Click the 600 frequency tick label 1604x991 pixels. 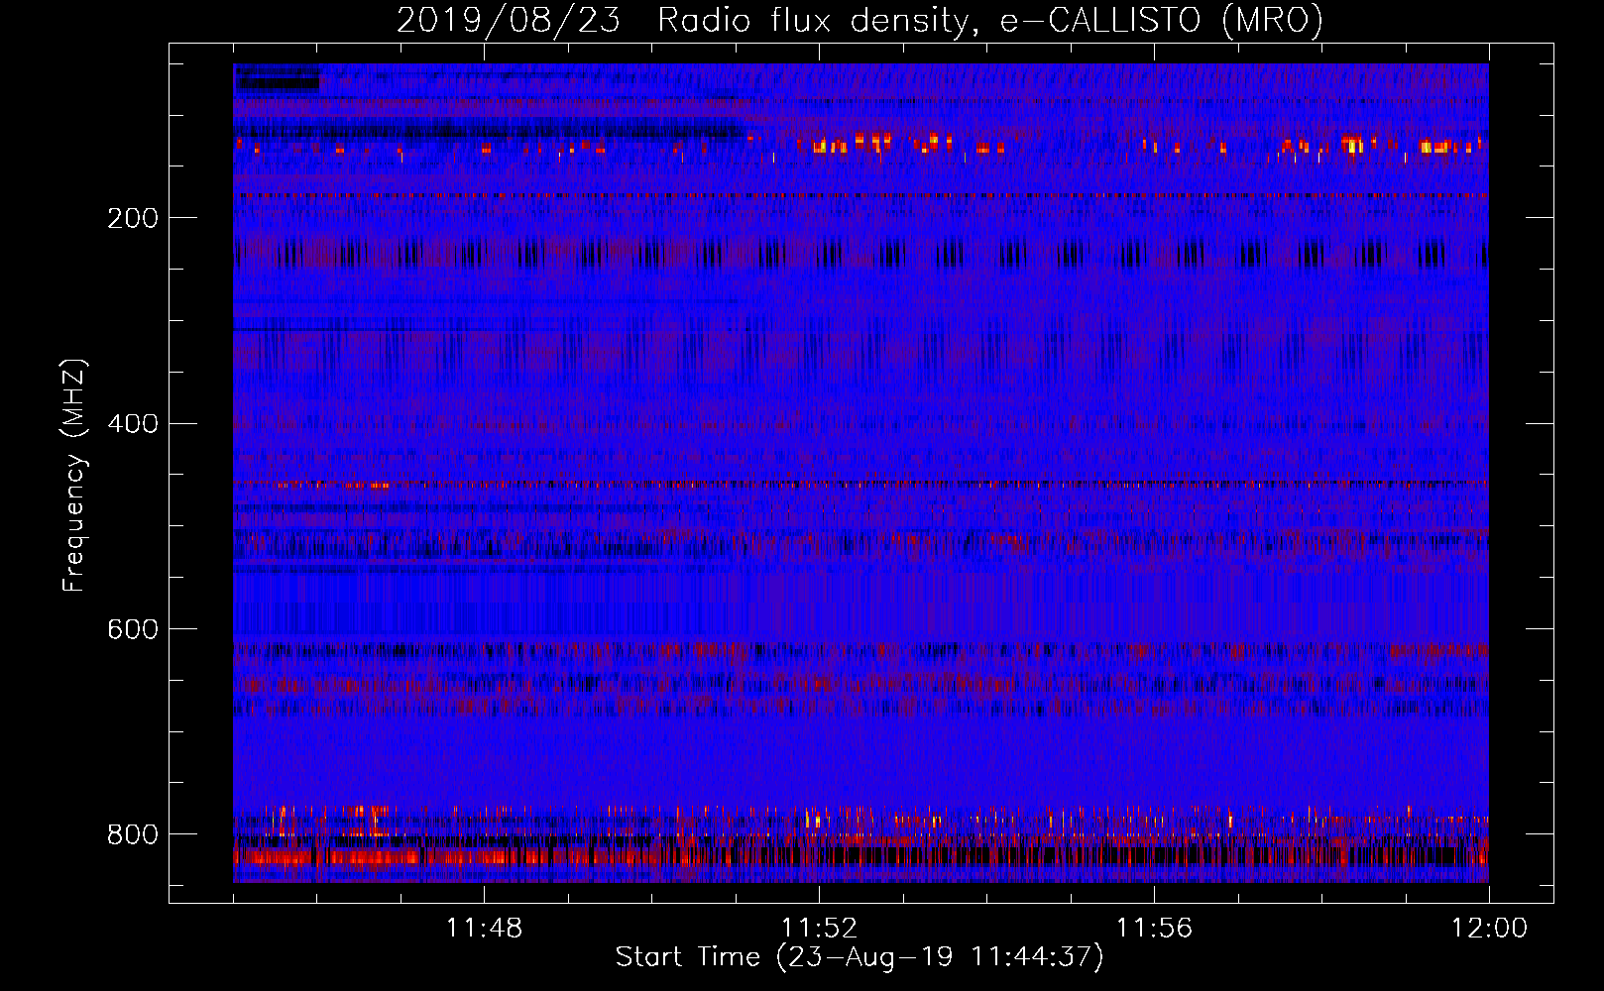click(133, 630)
